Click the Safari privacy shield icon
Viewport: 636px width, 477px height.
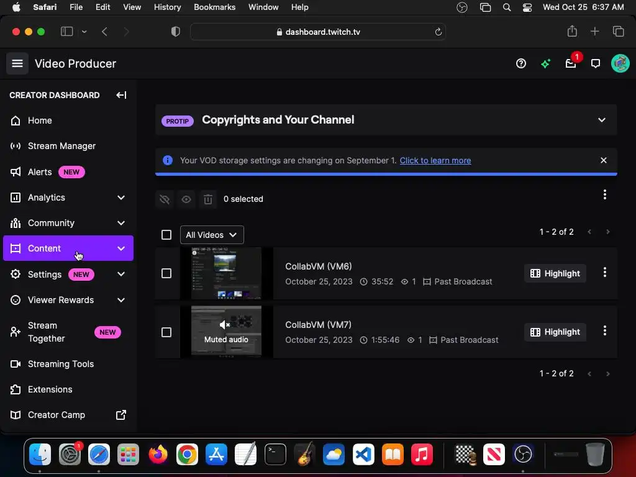[x=176, y=32]
